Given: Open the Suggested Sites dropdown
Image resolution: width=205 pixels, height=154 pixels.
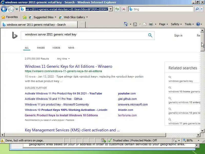Looking at the screenshot, I should [43, 17].
